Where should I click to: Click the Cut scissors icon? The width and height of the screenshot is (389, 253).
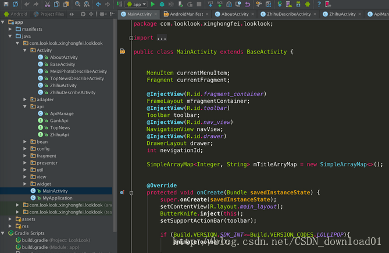pos(48,4)
